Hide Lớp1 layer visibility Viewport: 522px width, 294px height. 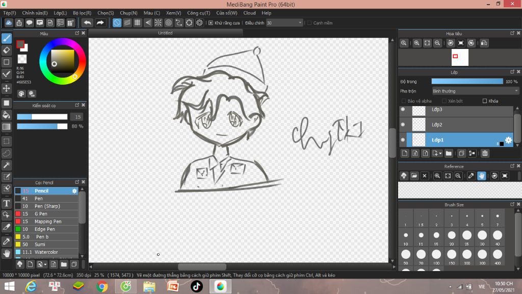point(403,140)
